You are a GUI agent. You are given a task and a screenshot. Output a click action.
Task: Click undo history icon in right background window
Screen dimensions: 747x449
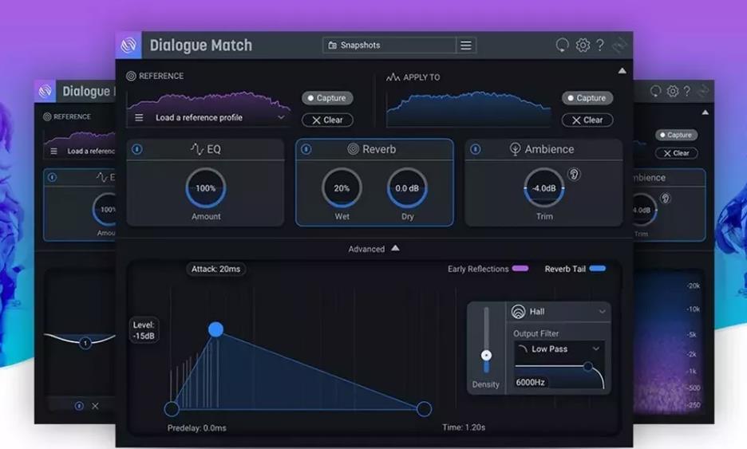pos(655,91)
